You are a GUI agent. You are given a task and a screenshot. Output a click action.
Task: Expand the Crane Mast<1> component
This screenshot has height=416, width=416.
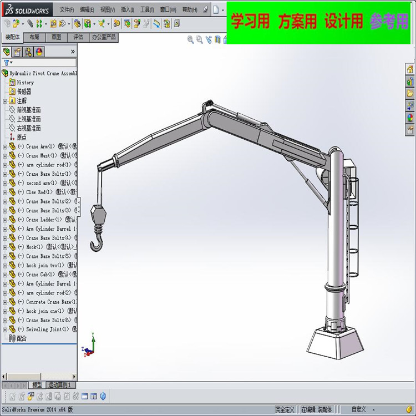pos(5,156)
